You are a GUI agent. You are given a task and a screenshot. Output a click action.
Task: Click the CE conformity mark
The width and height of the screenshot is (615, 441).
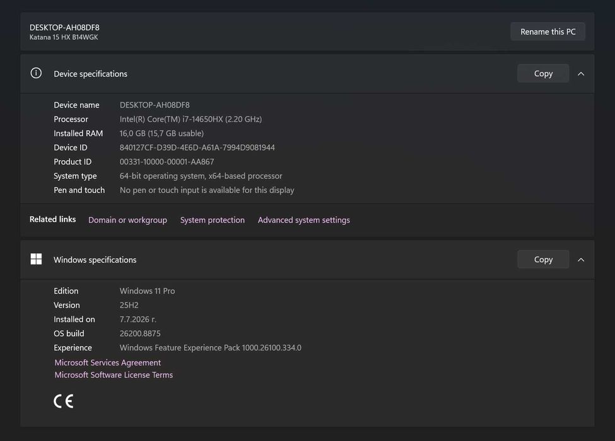64,401
